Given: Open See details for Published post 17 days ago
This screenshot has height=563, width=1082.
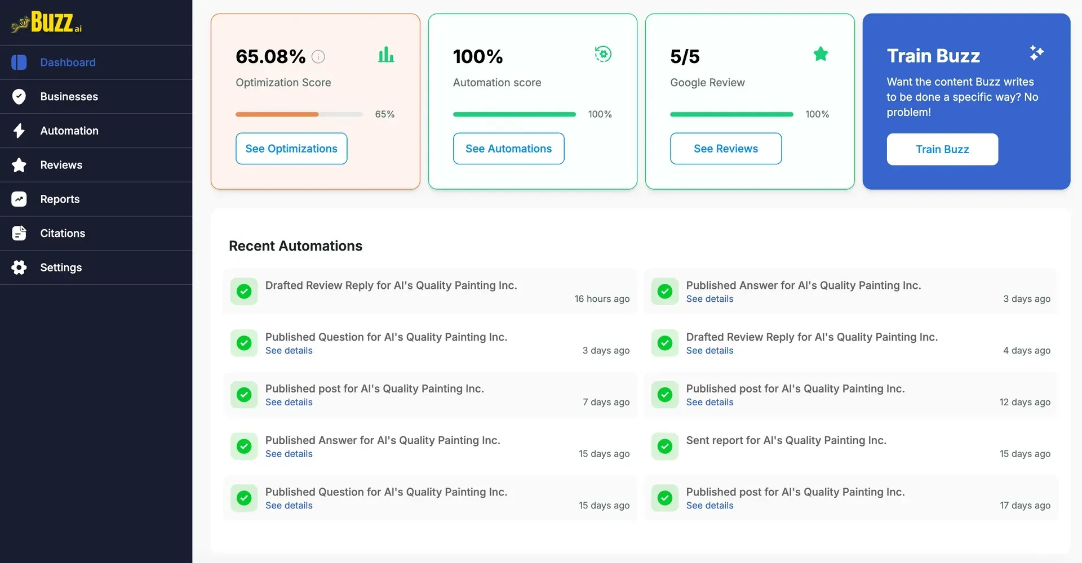Looking at the screenshot, I should (x=709, y=506).
